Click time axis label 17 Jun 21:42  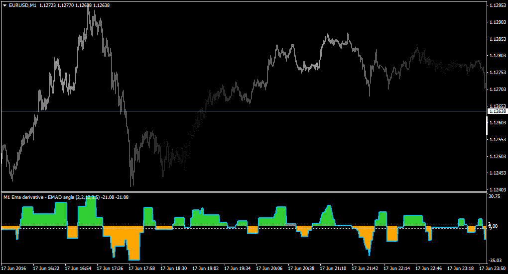(365, 269)
